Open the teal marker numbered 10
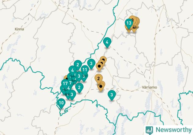This screenshot has width=193, height=135. (x=61, y=103)
